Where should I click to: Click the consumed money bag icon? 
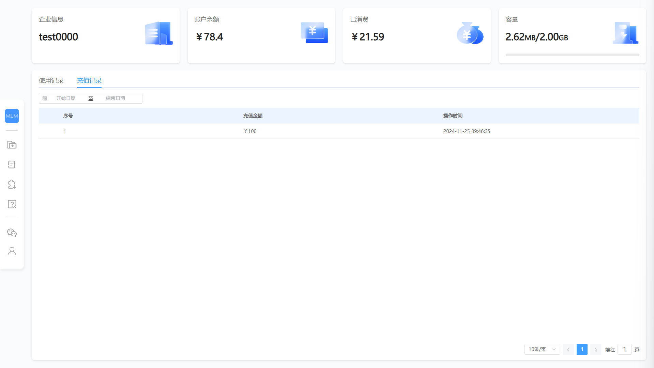pyautogui.click(x=470, y=33)
